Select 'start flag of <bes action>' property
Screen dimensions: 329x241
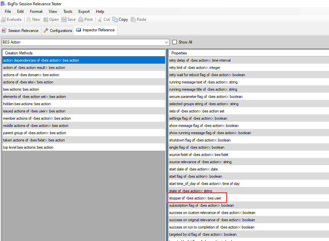click(249, 176)
